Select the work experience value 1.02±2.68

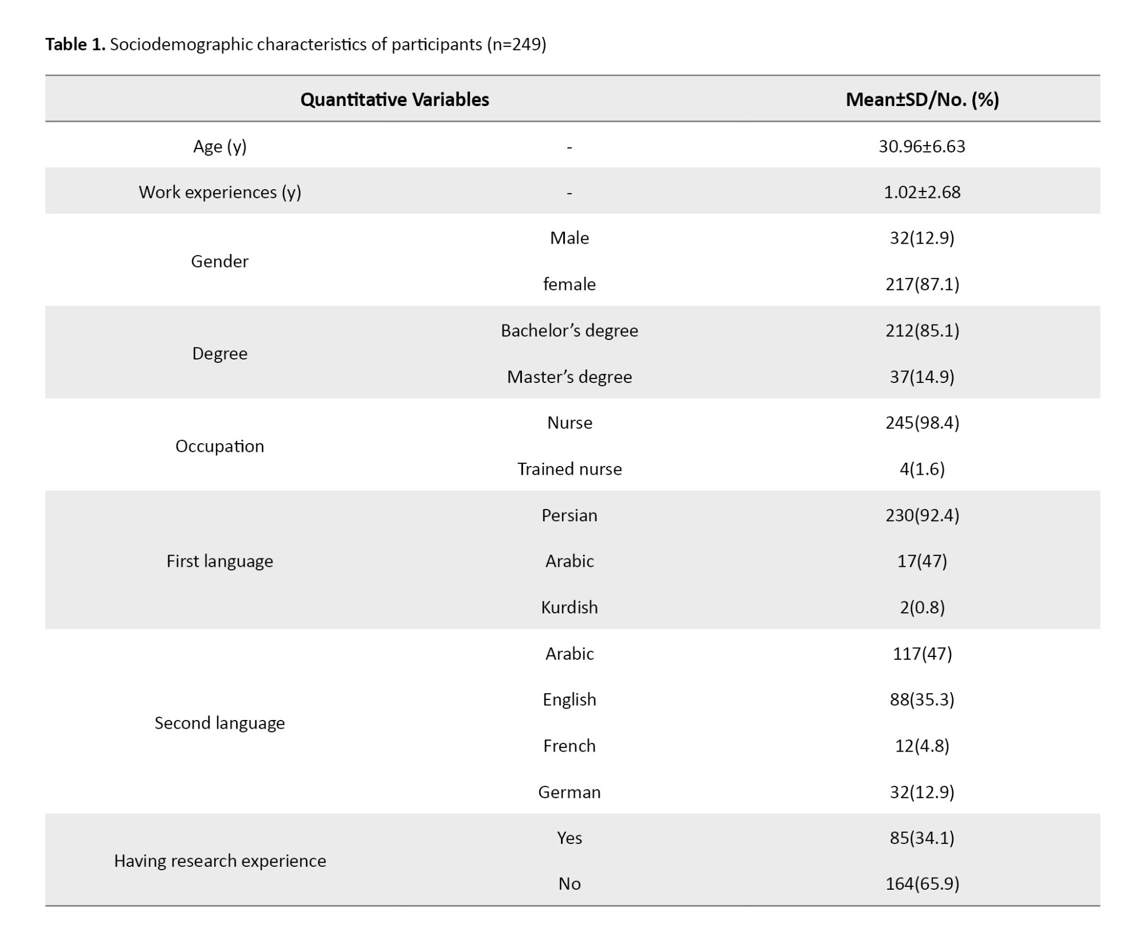[x=921, y=192]
